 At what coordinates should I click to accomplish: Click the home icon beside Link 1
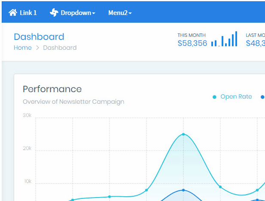point(13,13)
